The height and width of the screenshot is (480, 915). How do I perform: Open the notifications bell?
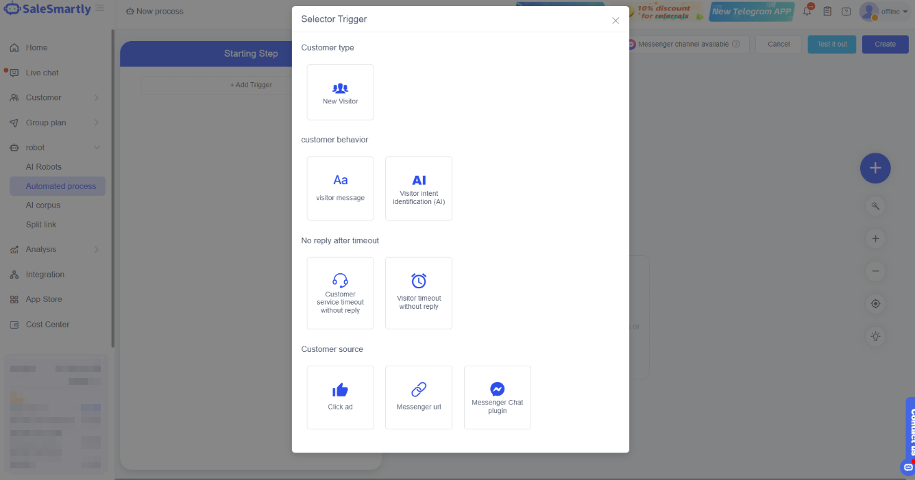tap(807, 12)
